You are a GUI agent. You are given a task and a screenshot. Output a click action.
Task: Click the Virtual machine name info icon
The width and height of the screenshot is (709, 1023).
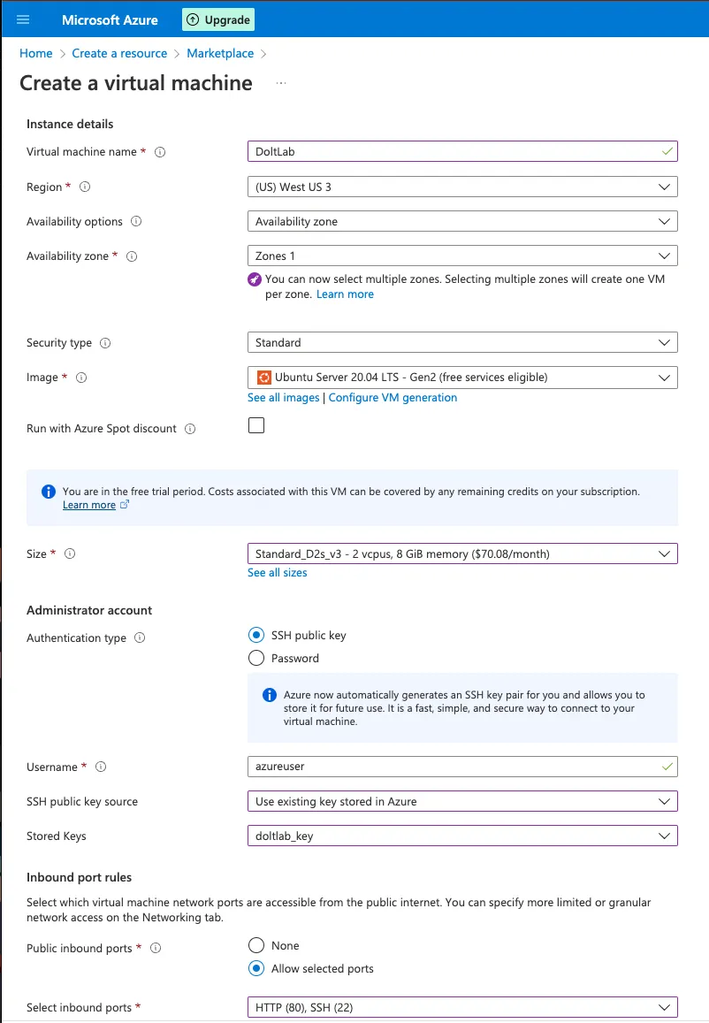point(160,151)
